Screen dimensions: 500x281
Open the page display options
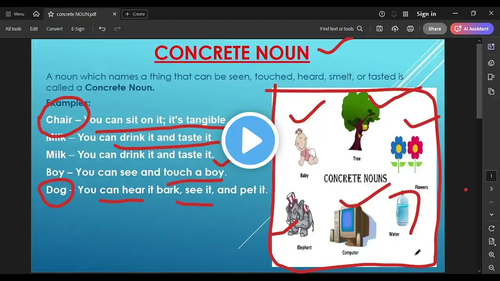tap(491, 242)
